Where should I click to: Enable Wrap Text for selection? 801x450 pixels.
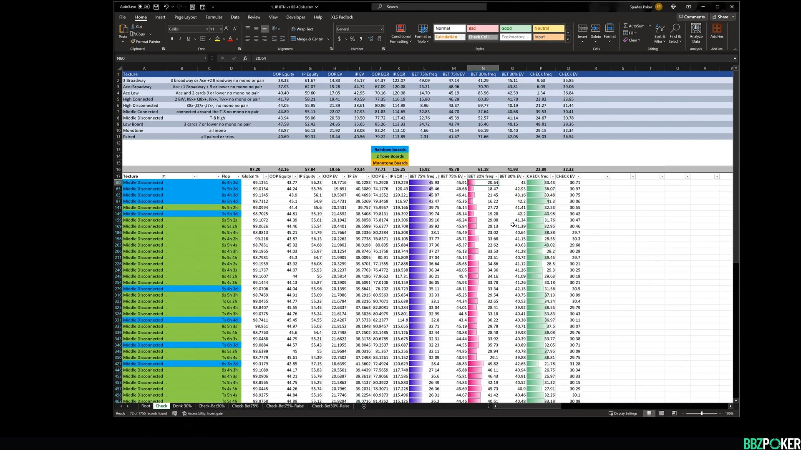coord(302,29)
